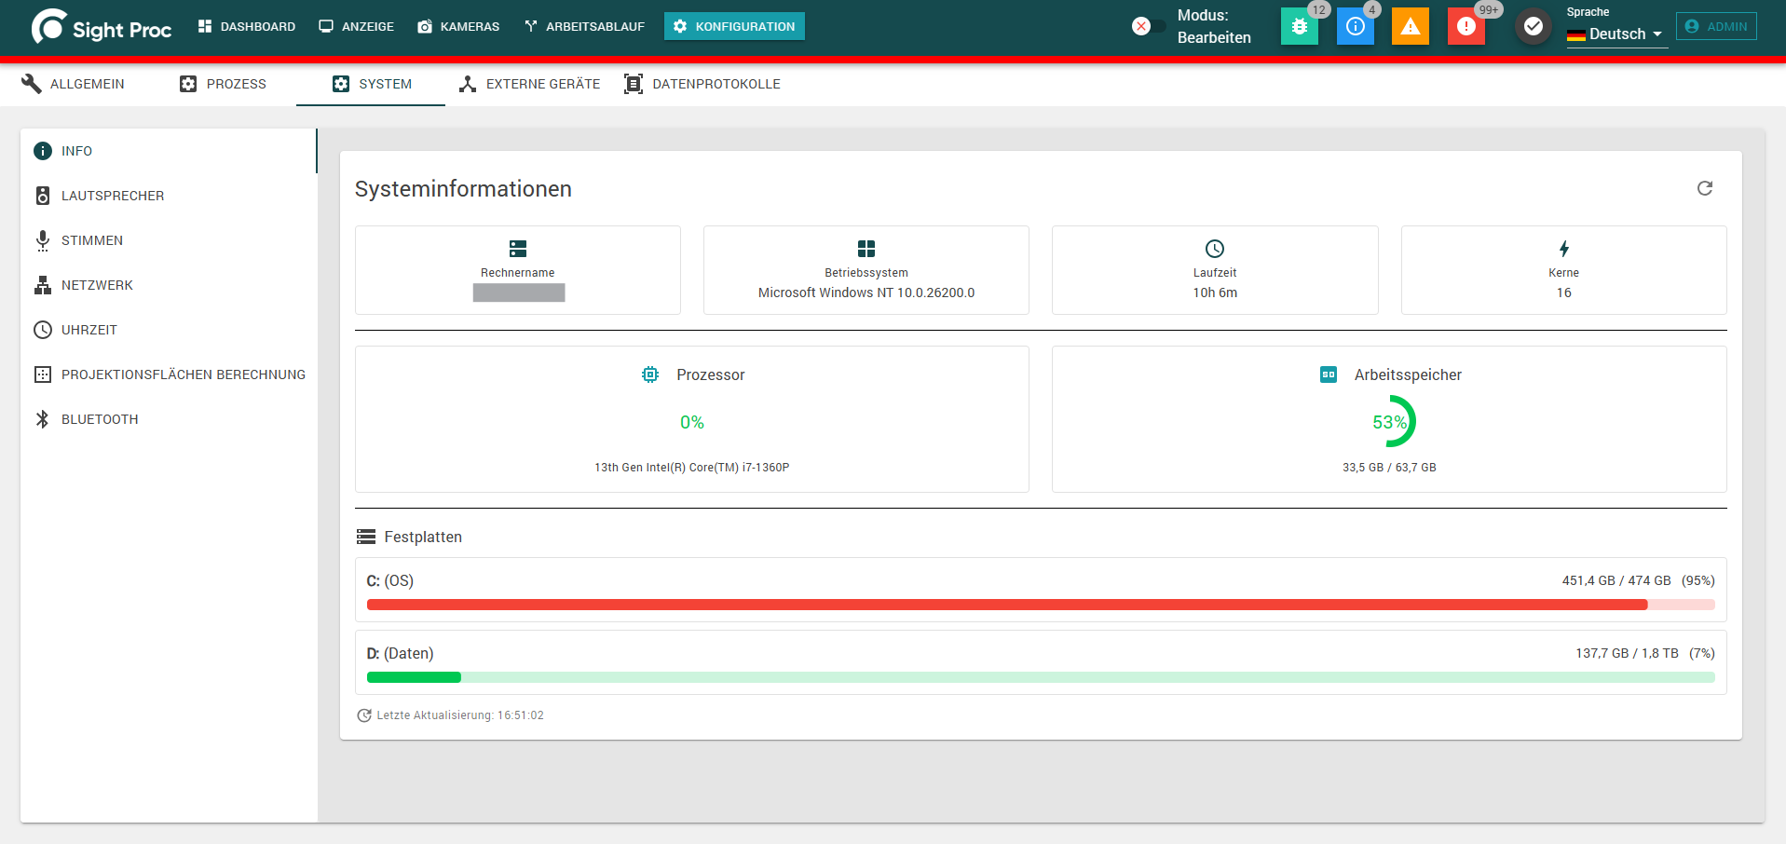Open the Sprache Deutsch dropdown
Viewport: 1786px width, 844px height.
[x=1616, y=34]
